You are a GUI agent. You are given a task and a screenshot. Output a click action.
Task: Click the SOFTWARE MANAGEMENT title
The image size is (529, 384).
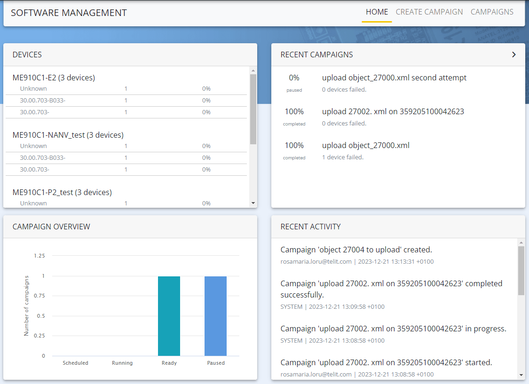pos(69,13)
